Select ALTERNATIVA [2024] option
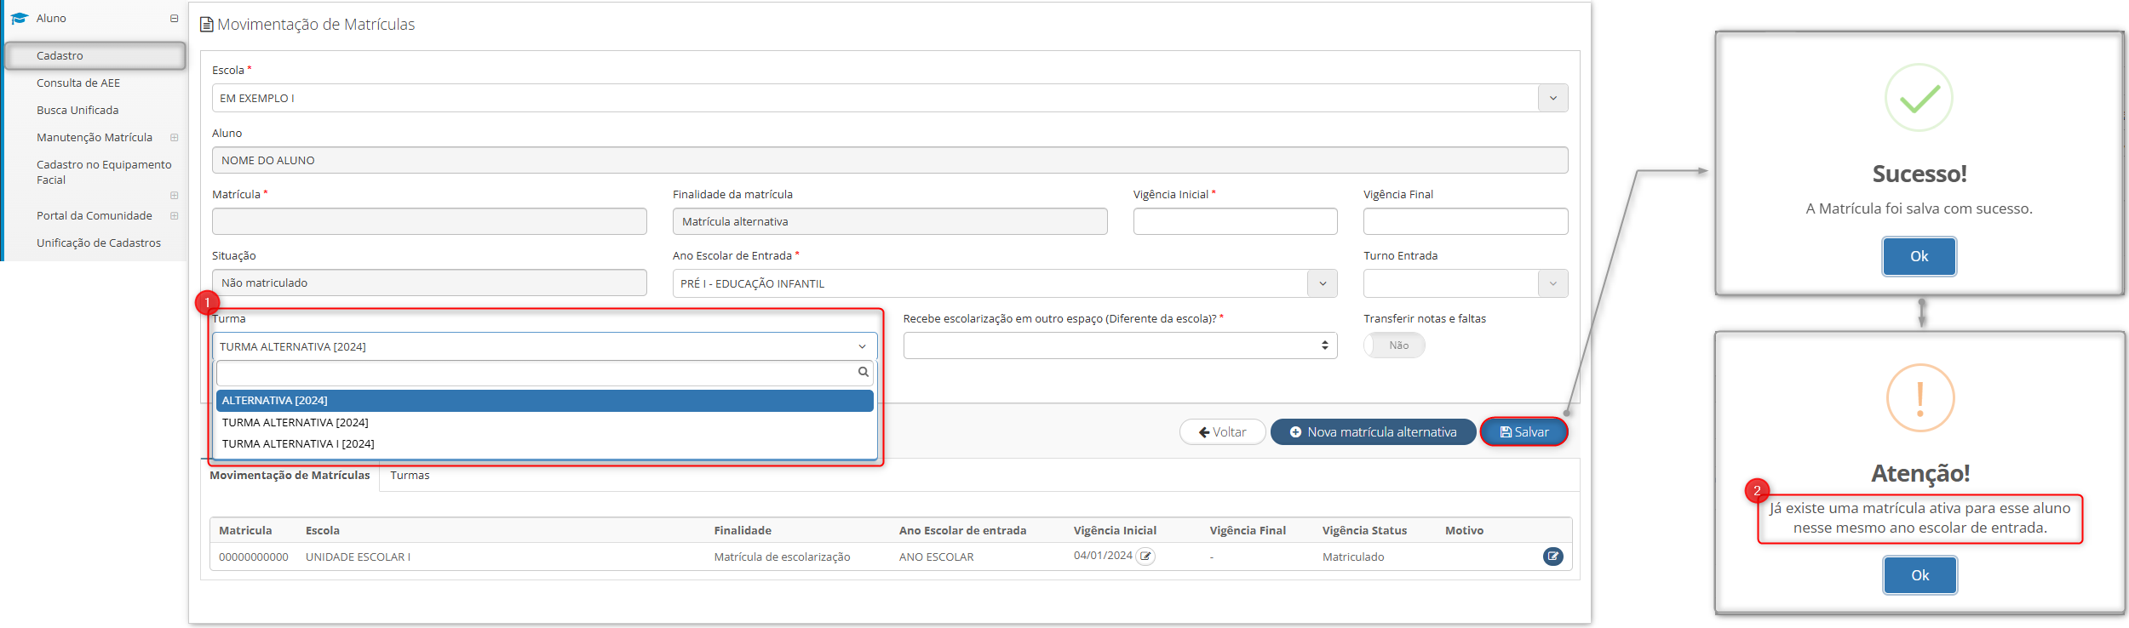The image size is (2129, 628). coord(545,400)
